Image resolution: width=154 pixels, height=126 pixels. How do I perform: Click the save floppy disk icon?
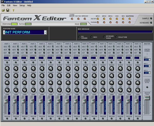click(8, 10)
